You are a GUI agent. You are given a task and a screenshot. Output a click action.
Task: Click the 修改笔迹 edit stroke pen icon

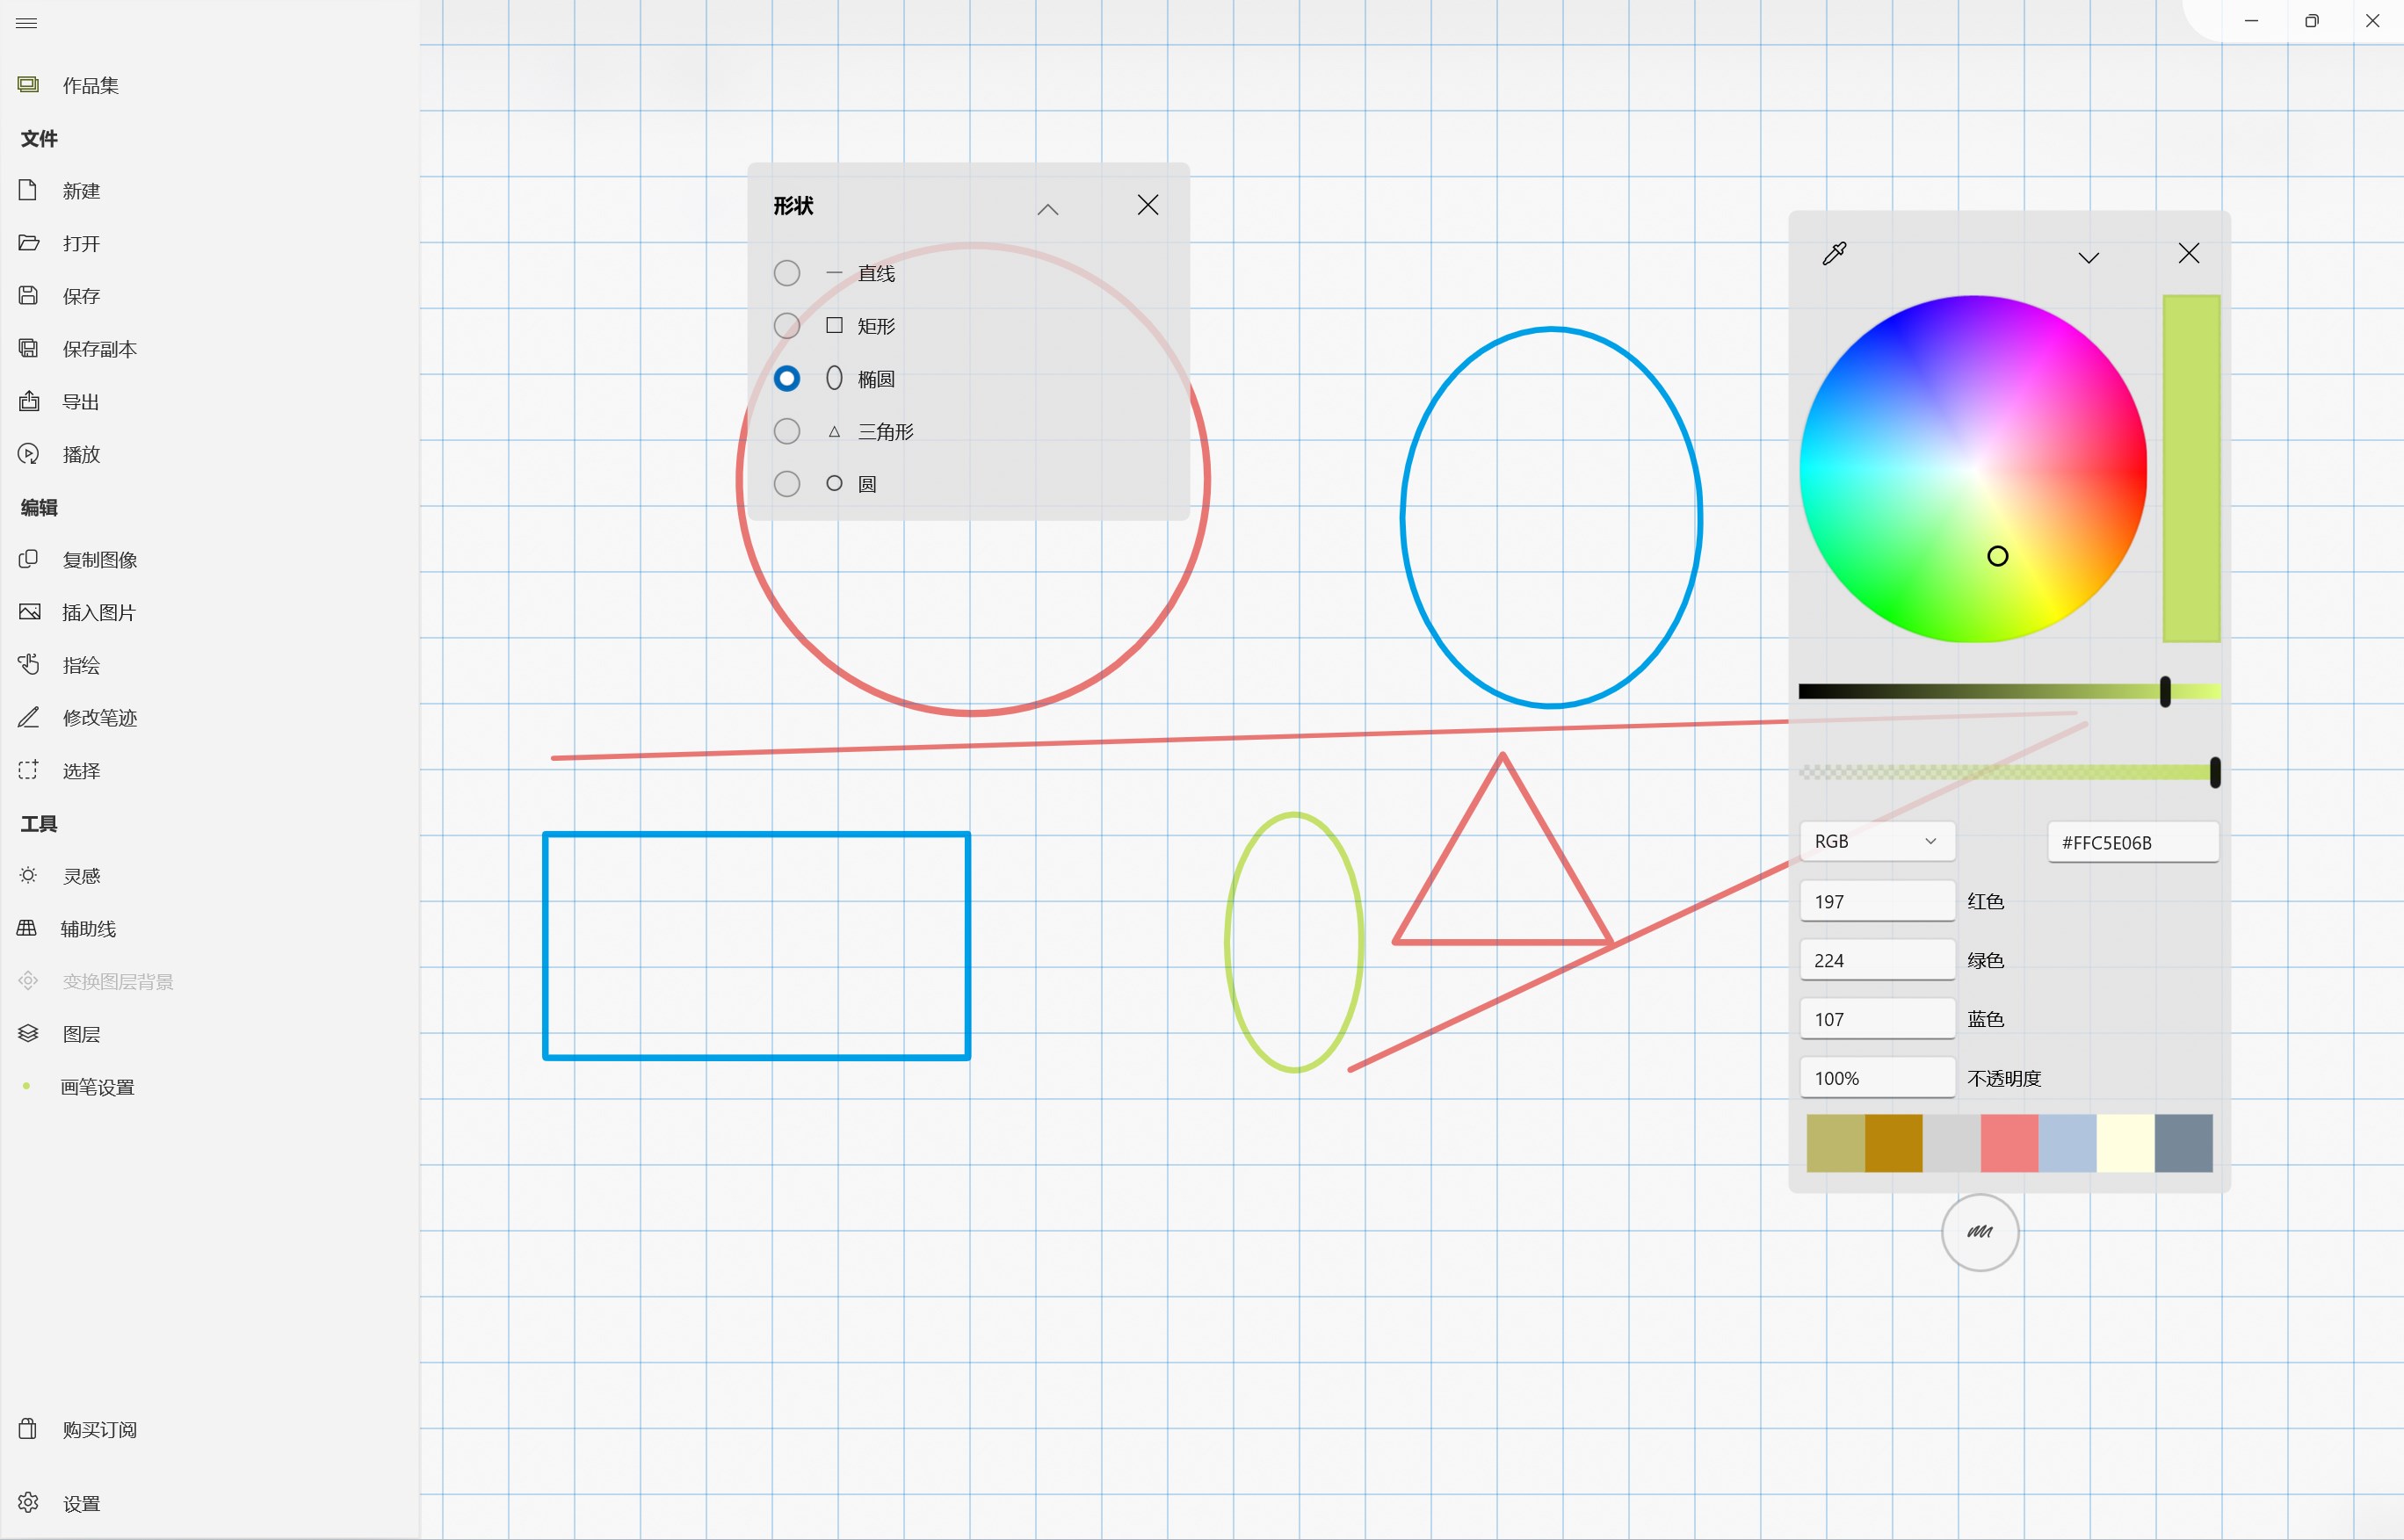click(x=28, y=717)
